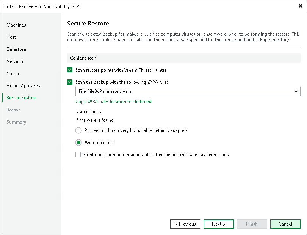
Task: Select the Abort recovery option
Action: pyautogui.click(x=78, y=142)
